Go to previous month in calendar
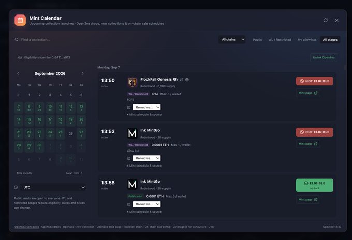This screenshot has height=240, width=352. click(x=18, y=73)
